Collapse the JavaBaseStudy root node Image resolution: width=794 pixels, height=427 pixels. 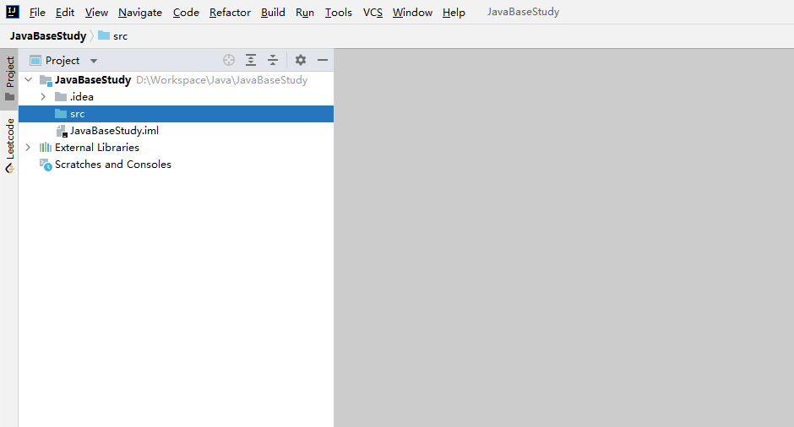29,80
